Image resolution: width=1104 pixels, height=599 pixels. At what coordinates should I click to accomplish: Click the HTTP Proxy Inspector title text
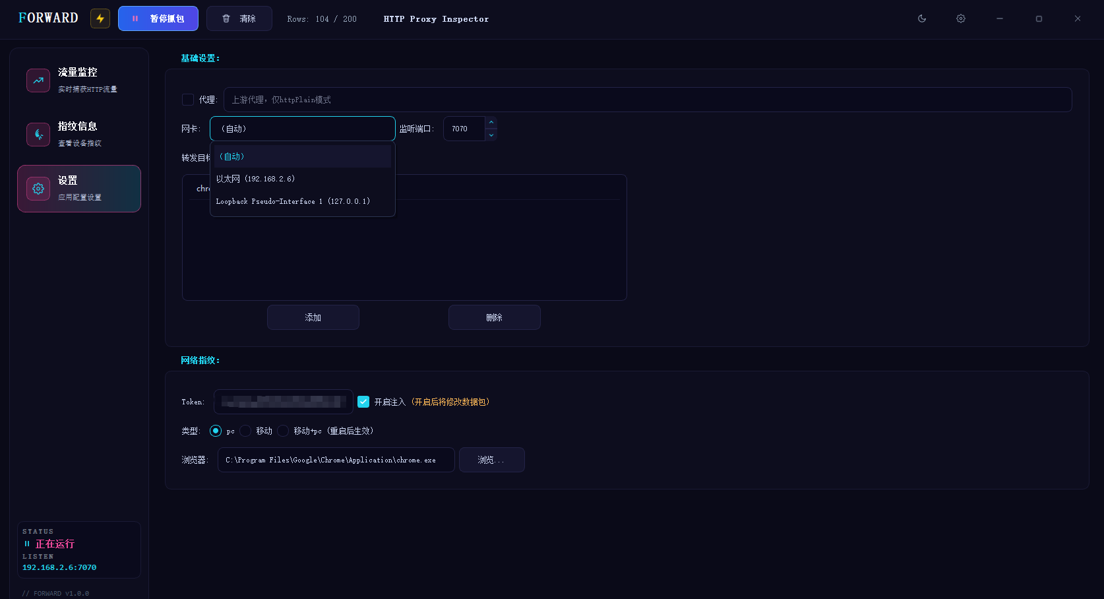[x=437, y=19]
